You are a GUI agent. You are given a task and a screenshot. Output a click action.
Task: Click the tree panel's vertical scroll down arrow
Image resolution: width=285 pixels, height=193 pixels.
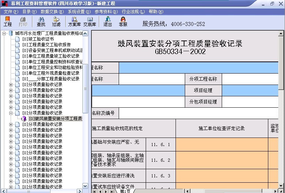pos(85,186)
